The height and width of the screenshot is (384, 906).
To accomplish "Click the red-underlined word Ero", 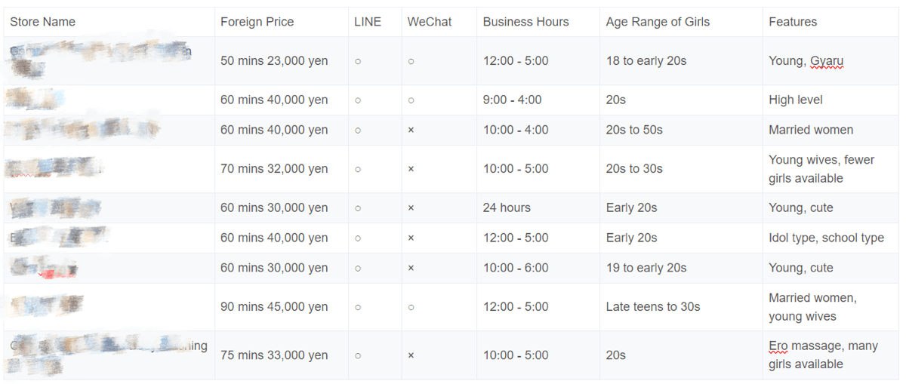I will pyautogui.click(x=778, y=346).
